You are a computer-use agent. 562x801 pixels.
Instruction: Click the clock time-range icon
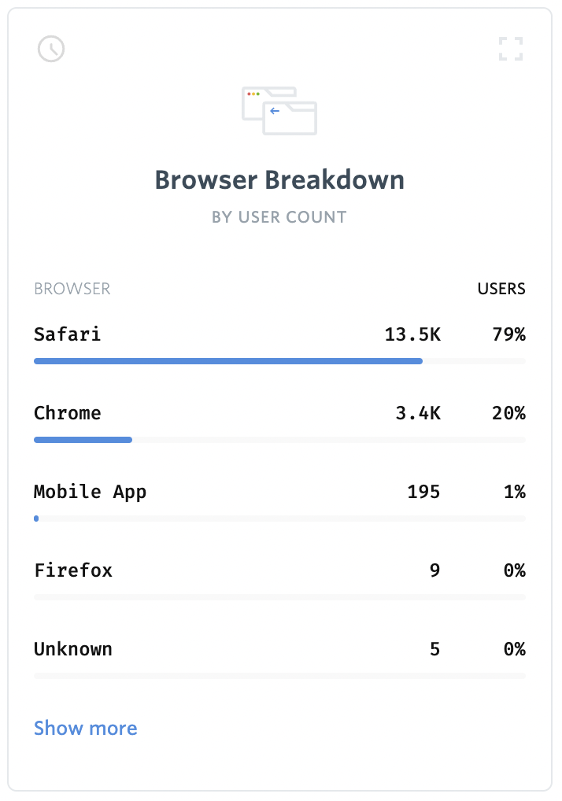[51, 49]
